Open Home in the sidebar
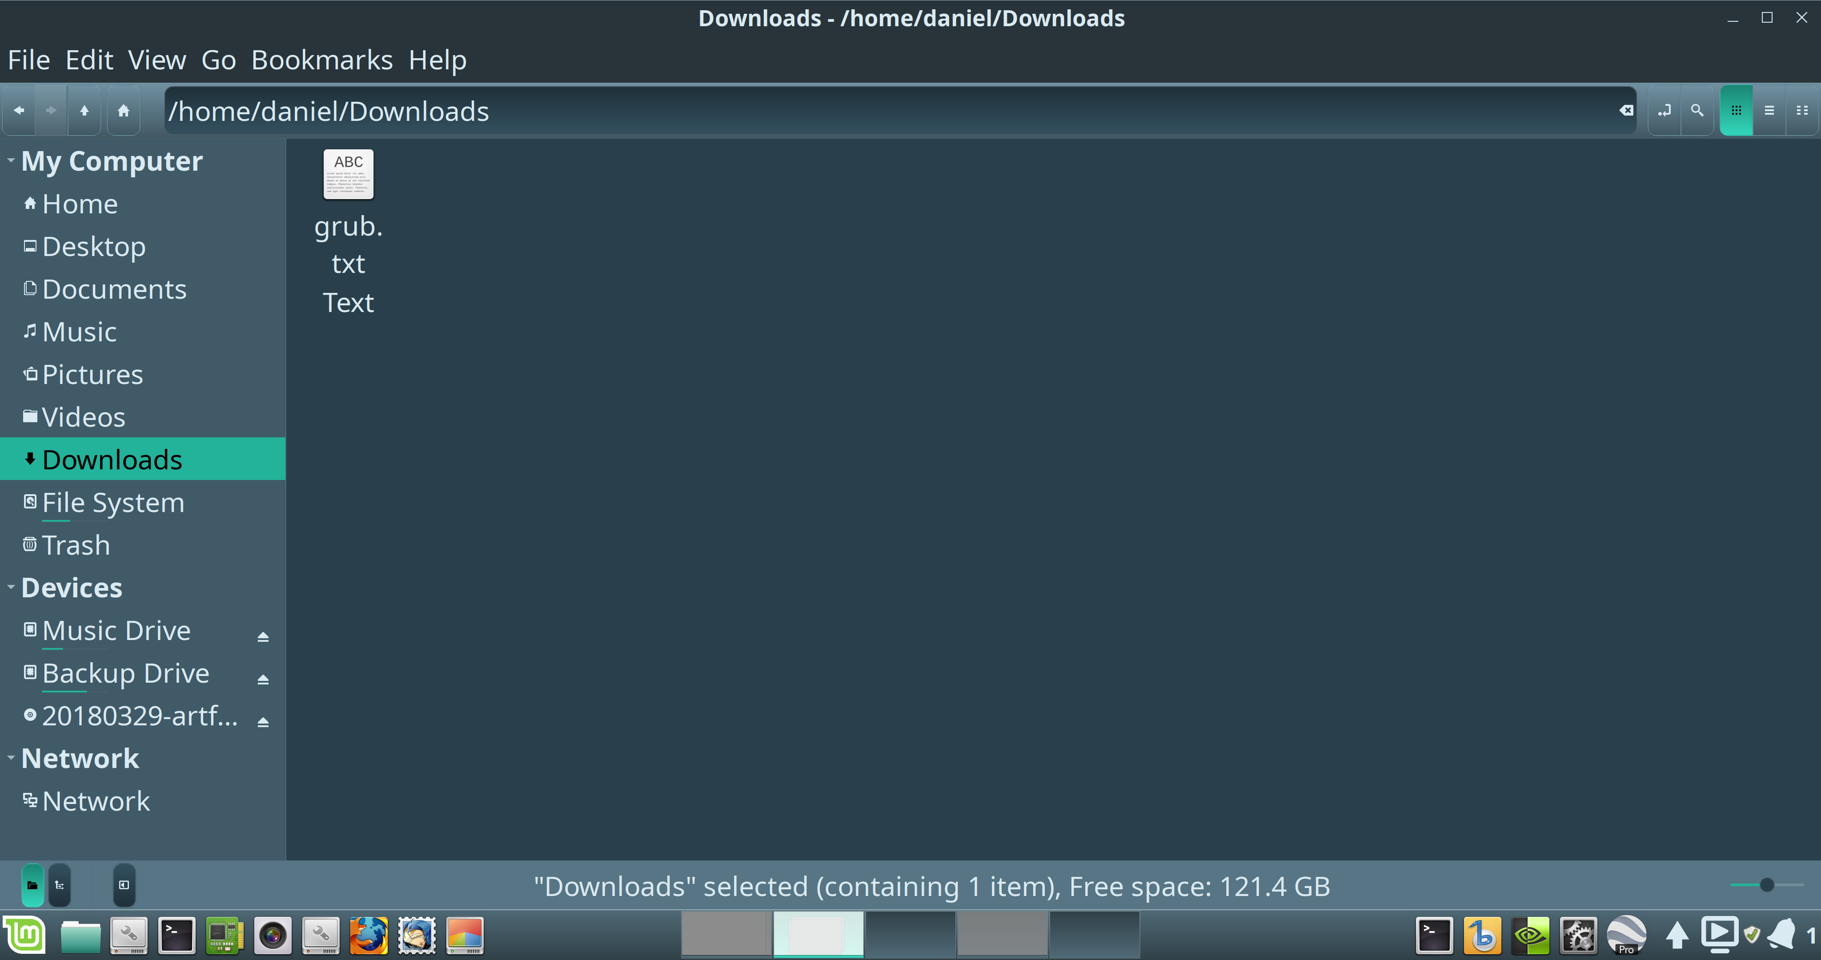 pyautogui.click(x=143, y=204)
